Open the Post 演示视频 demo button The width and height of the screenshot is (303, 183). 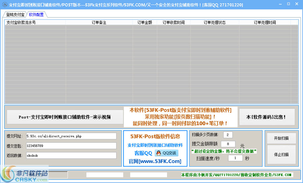[65, 117]
